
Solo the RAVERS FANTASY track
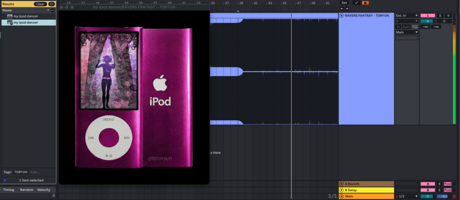440,16
